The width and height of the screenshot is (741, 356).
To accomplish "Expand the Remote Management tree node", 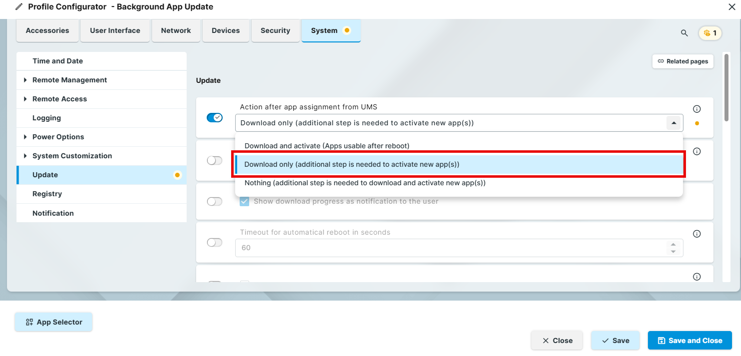I will (x=26, y=80).
